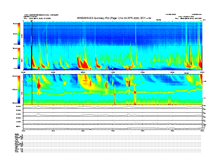Click the 04:00 label under RAD1 spectrogram
The image size is (218, 168).
tap(53, 72)
